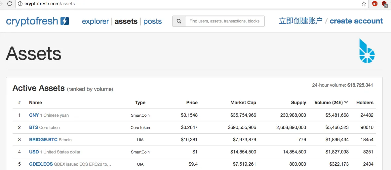
Task: Click volume value $1,896,434
Action: [x=337, y=140]
